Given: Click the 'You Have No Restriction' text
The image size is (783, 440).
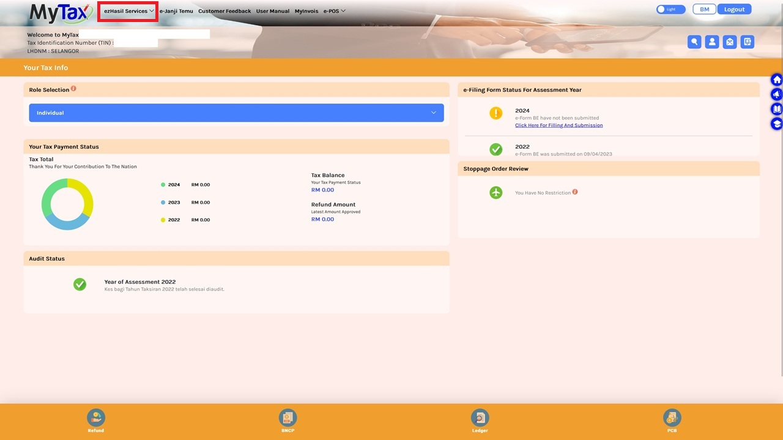Looking at the screenshot, I should click(x=543, y=193).
